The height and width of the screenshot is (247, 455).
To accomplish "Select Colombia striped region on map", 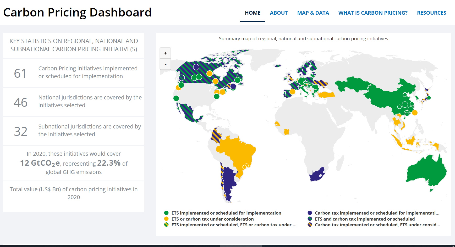I will (216, 136).
